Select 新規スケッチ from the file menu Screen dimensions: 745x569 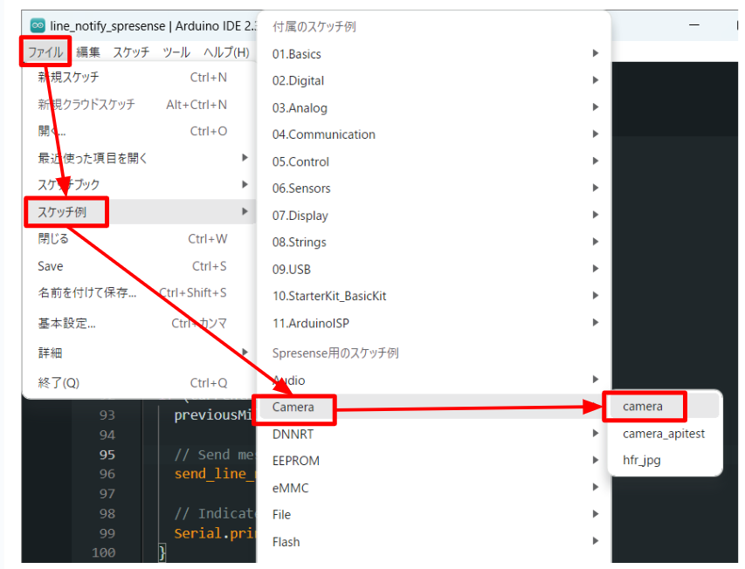coord(68,78)
